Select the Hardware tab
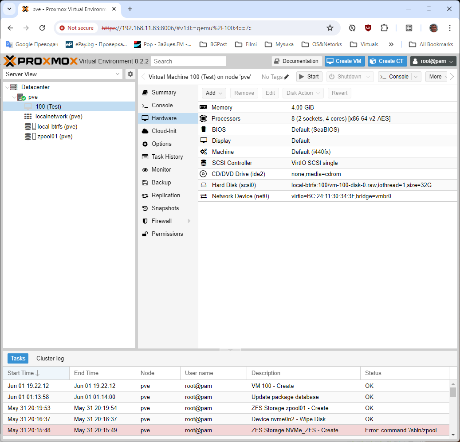460x442 pixels. 168,118
